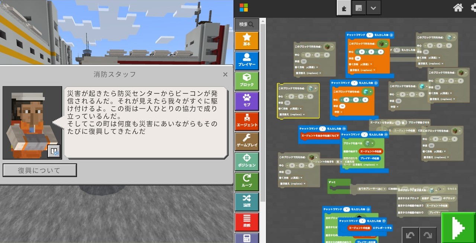The width and height of the screenshot is (476, 243).
Task: Click the 検索 search box in toolbox
Action: [247, 24]
